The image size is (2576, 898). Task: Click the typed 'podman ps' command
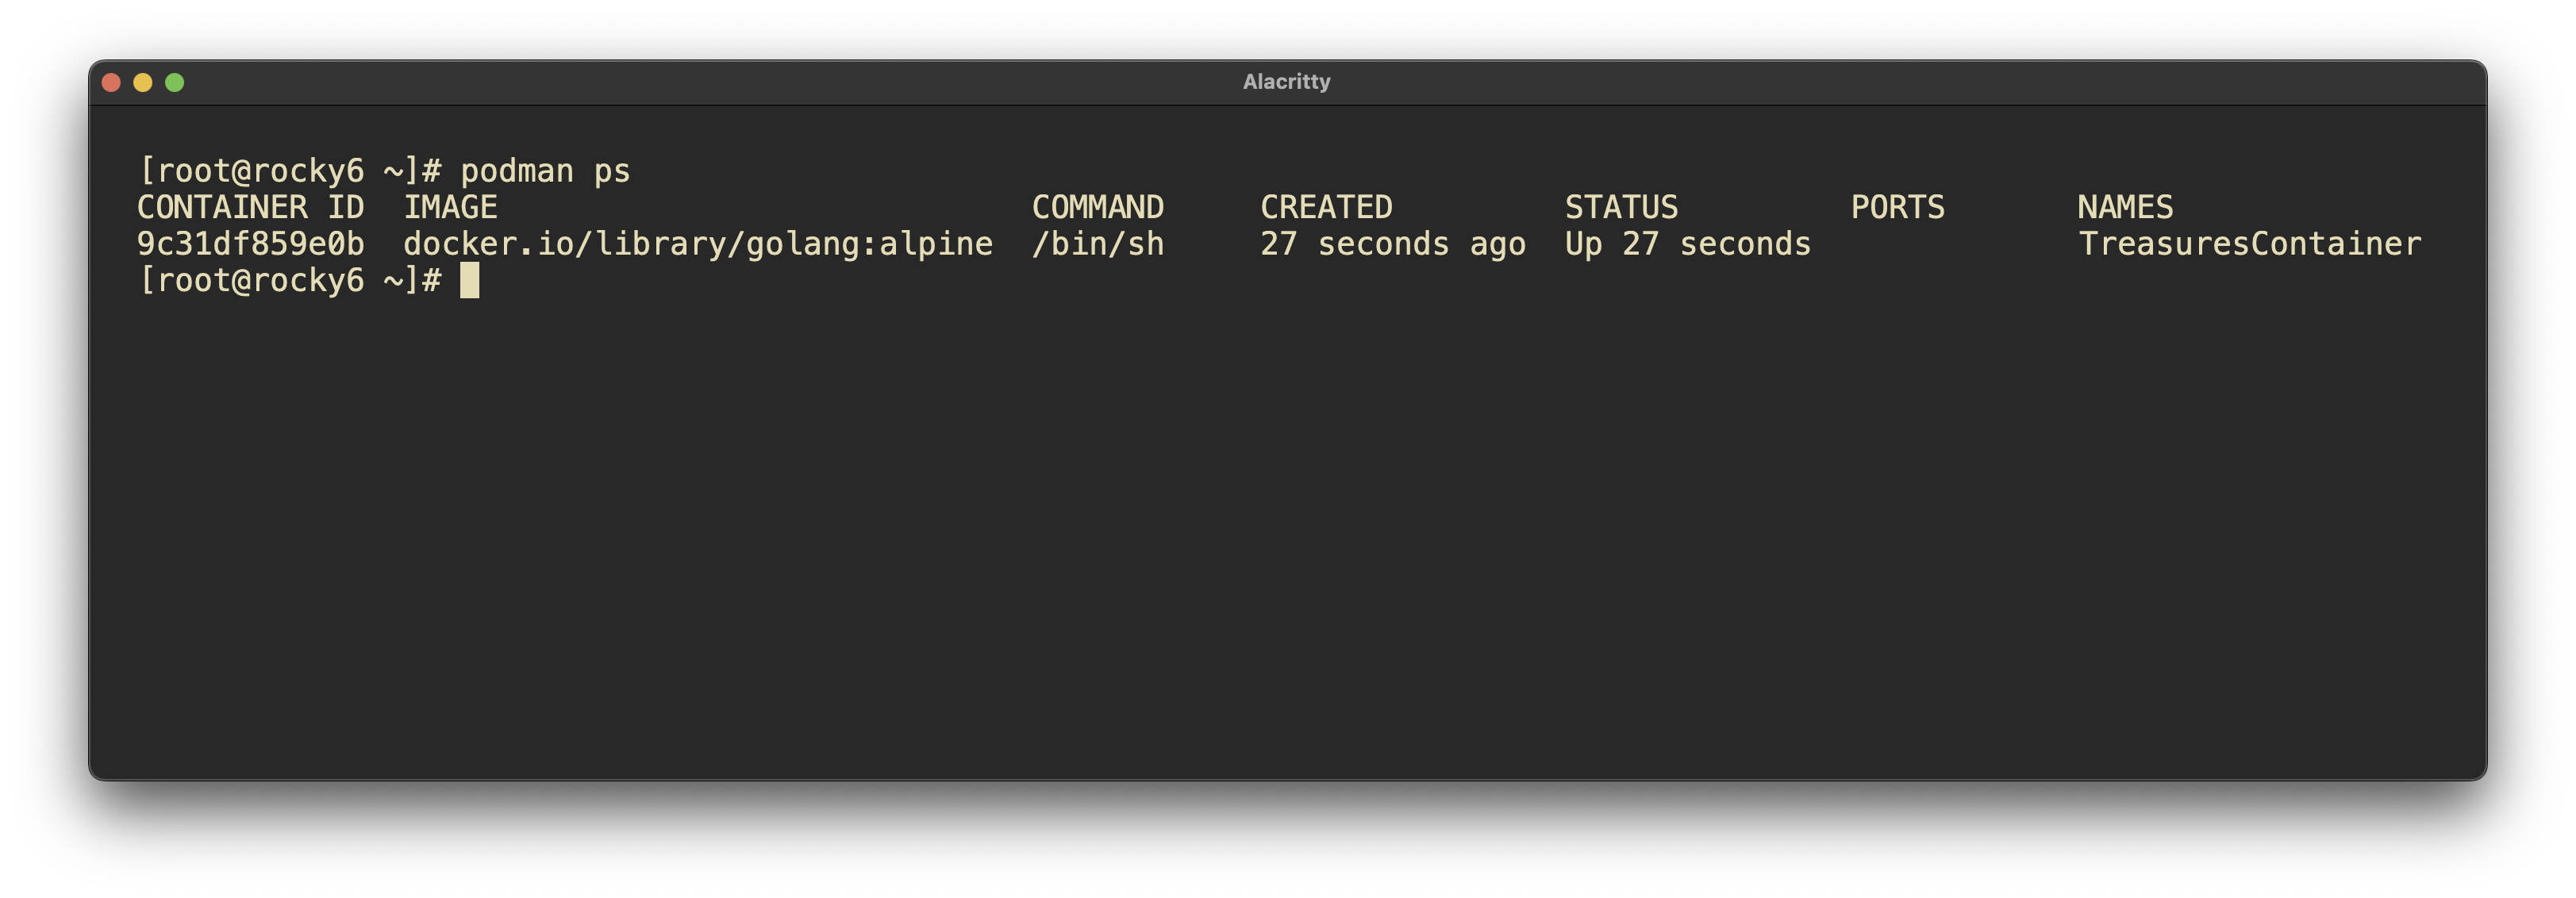[545, 171]
